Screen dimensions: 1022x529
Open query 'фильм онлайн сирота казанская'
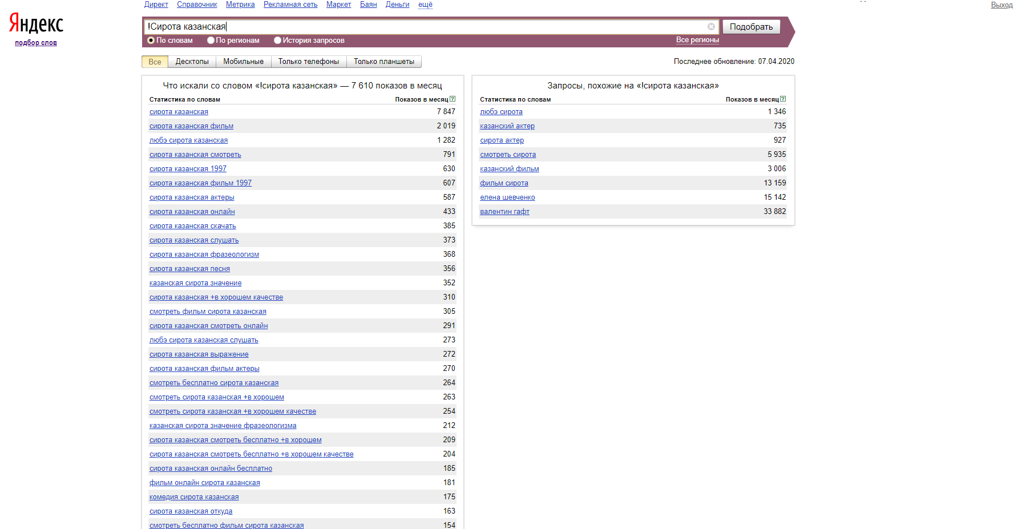tap(204, 483)
